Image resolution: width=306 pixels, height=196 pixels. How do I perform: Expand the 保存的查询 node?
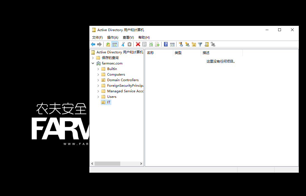point(93,58)
